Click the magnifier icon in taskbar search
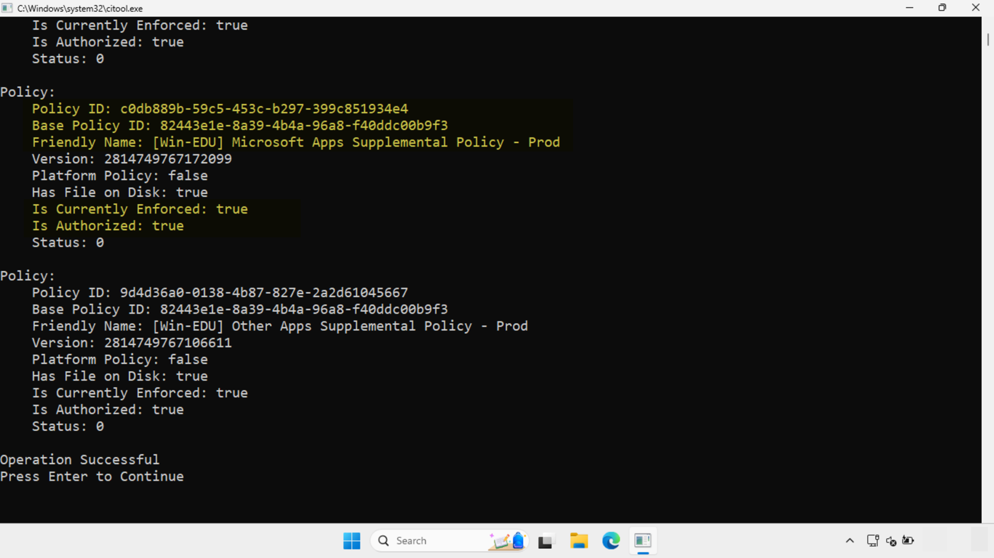The height and width of the screenshot is (558, 994). (384, 541)
